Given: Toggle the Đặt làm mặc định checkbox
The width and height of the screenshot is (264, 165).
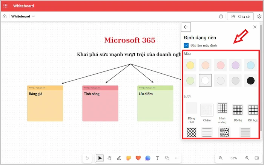Looking at the screenshot, I should [186, 45].
